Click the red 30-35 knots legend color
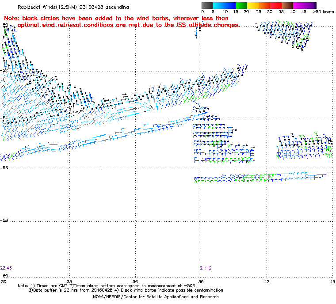336x304 pixels. pyautogui.click(x=276, y=5)
